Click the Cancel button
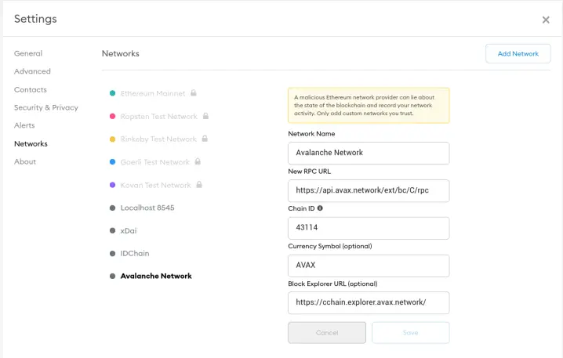Image resolution: width=563 pixels, height=358 pixels. pyautogui.click(x=327, y=332)
